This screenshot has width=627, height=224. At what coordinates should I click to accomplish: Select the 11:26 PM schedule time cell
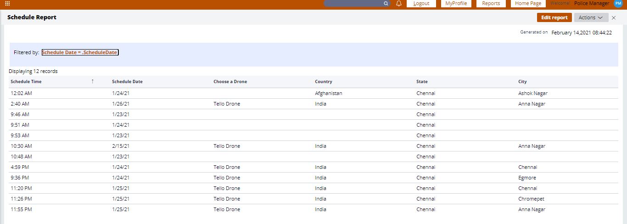coord(21,199)
